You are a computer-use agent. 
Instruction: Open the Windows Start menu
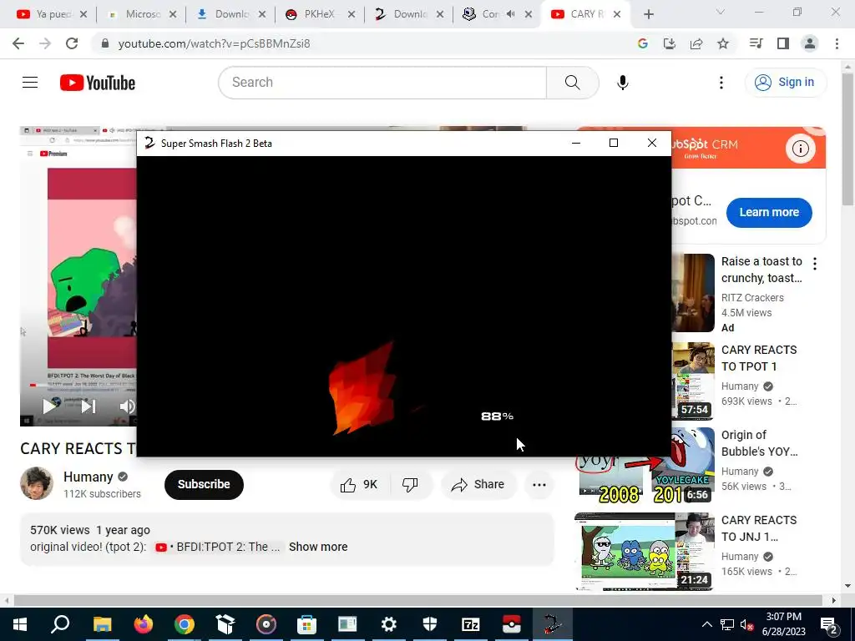pyautogui.click(x=20, y=624)
